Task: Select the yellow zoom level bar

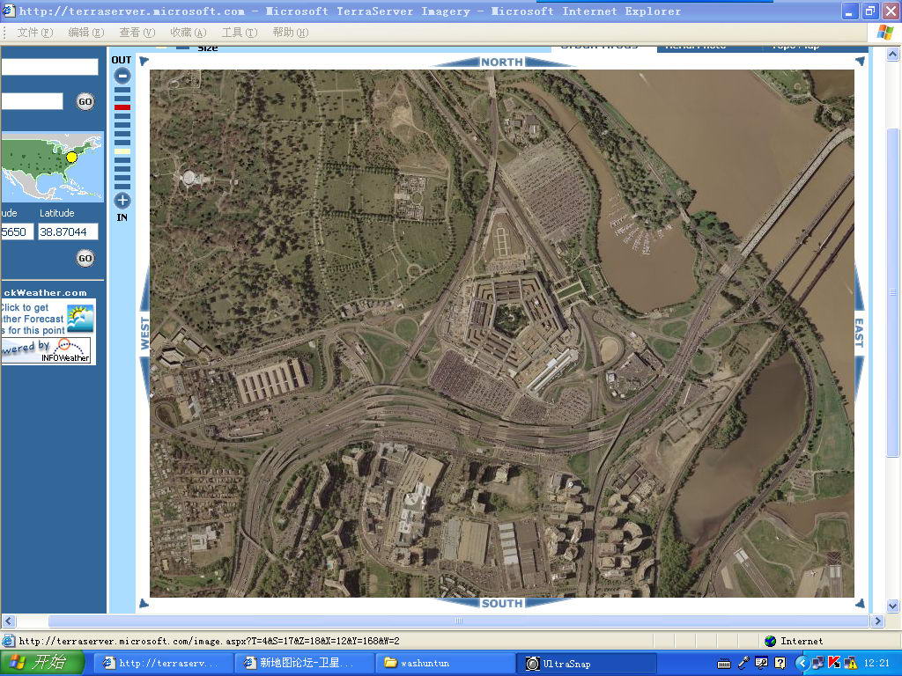Action: 122,151
